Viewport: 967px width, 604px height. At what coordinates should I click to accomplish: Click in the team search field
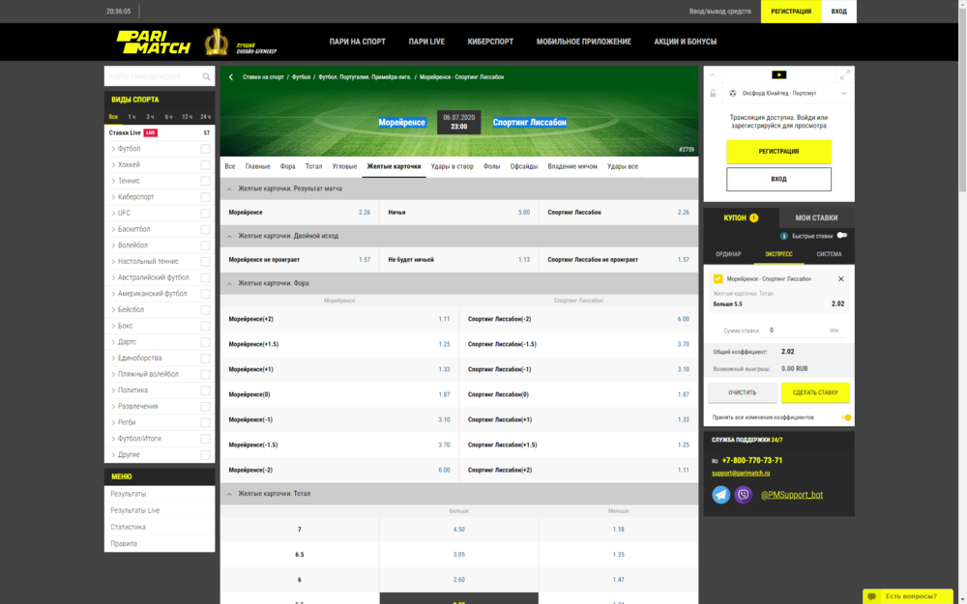pyautogui.click(x=154, y=76)
